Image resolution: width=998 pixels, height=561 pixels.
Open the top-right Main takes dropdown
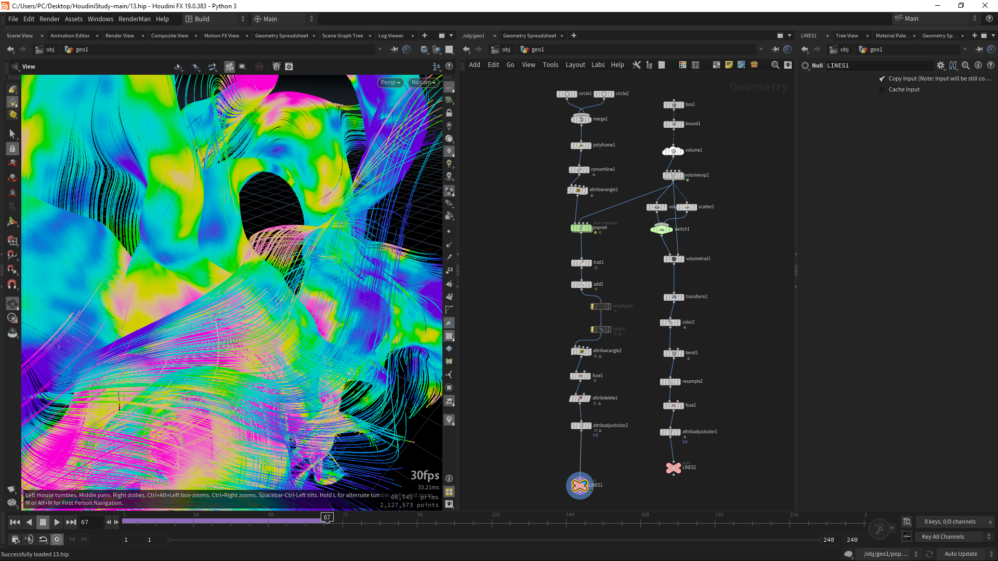(x=936, y=18)
